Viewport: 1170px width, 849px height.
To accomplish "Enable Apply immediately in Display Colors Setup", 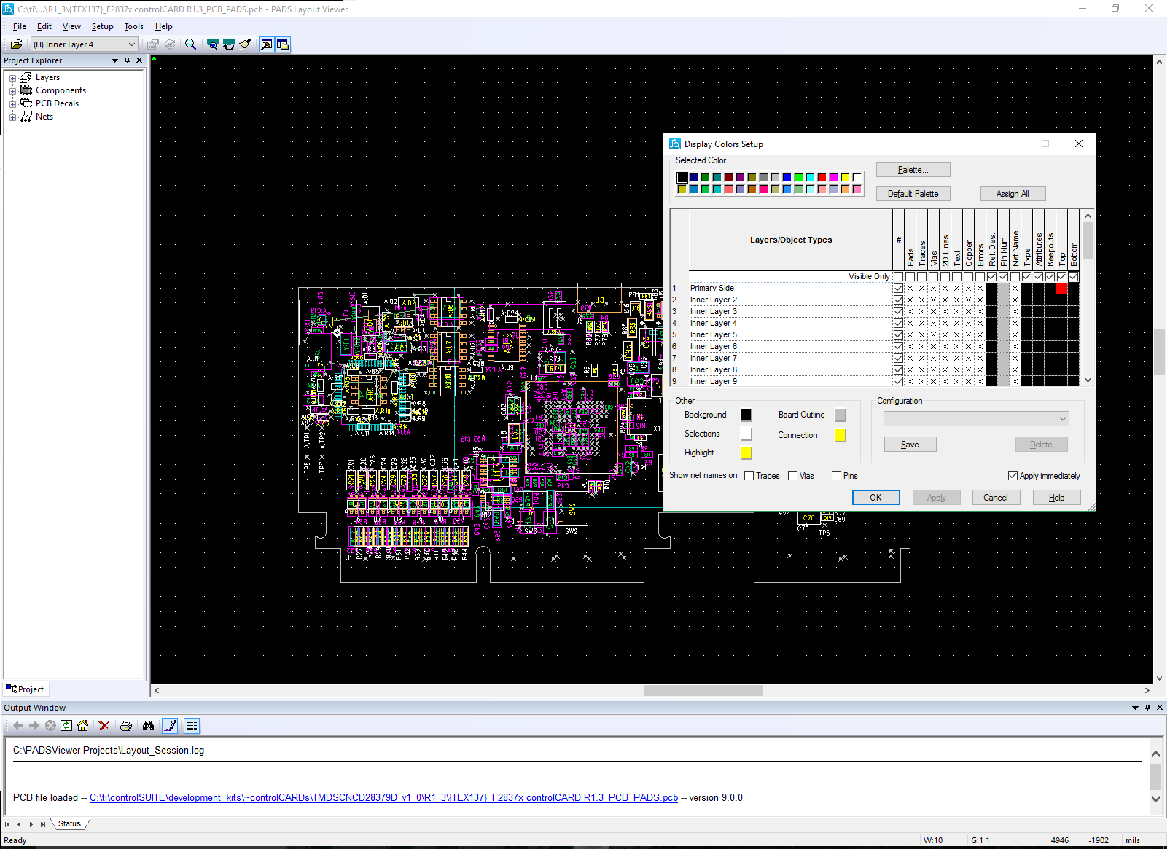I will [x=1013, y=475].
